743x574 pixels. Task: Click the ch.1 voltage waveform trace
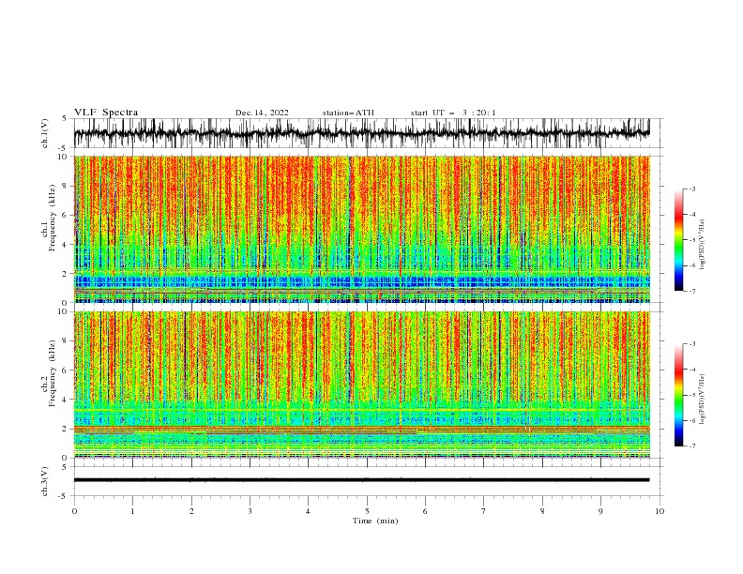tap(361, 133)
